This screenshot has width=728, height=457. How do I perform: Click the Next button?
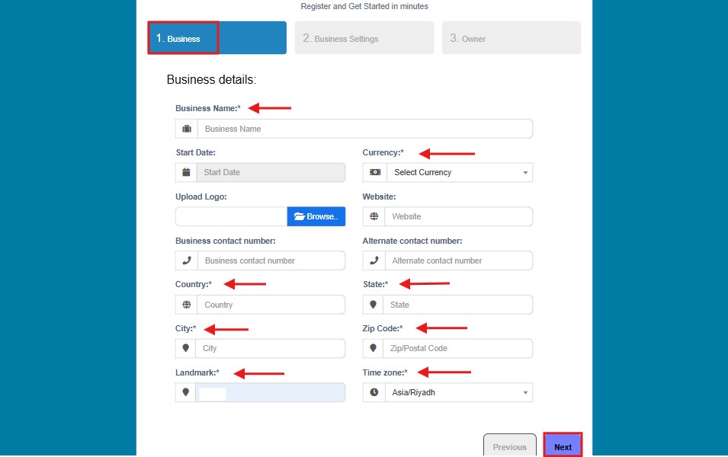point(563,446)
